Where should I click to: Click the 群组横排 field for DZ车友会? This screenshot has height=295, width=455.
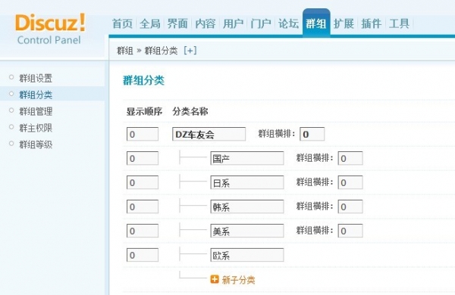[x=312, y=134]
